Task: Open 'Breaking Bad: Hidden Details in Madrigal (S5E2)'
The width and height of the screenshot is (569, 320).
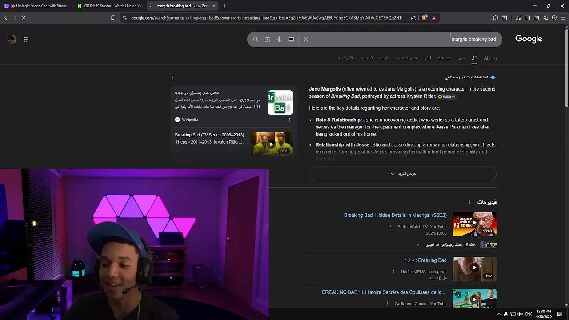Action: pos(395,215)
